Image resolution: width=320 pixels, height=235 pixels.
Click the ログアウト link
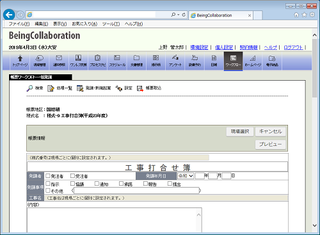[293, 47]
